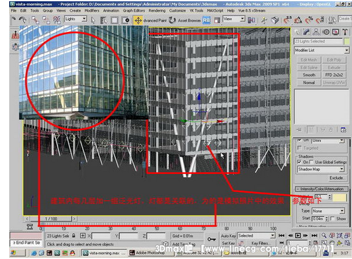Click the Redo arrow icon

(23, 20)
